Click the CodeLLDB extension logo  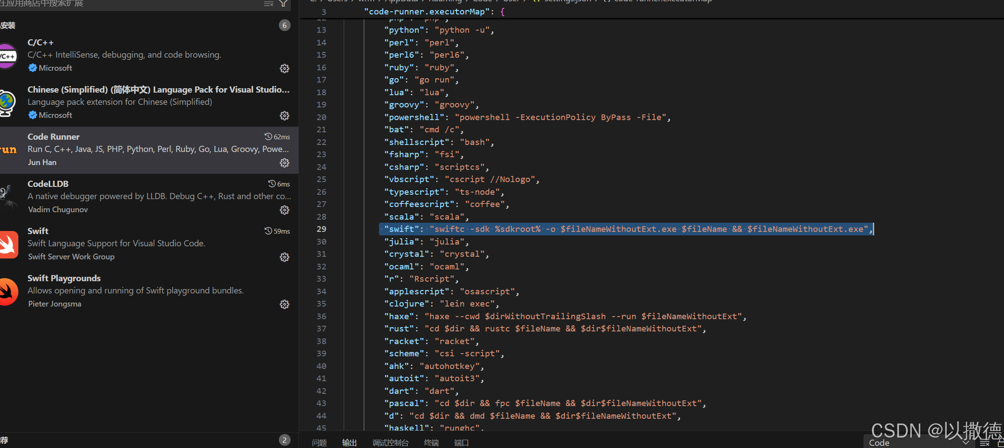[x=8, y=197]
